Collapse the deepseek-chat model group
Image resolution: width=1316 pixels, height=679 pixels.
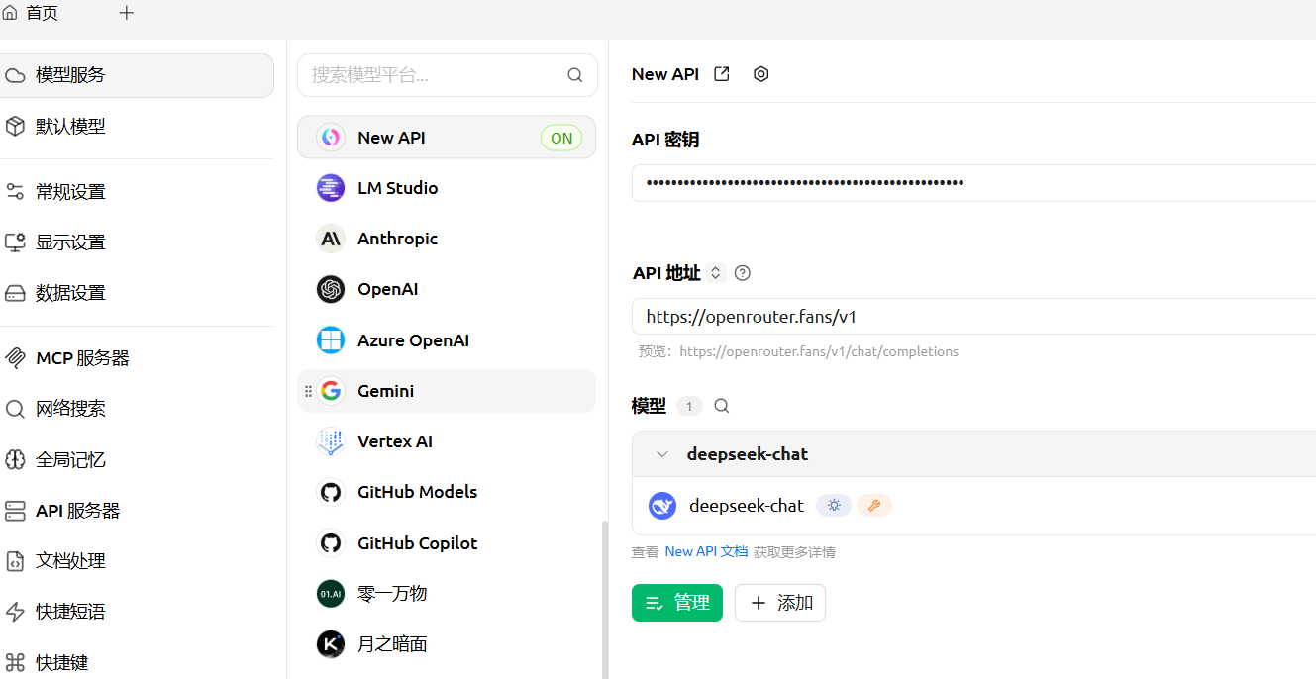tap(662, 454)
